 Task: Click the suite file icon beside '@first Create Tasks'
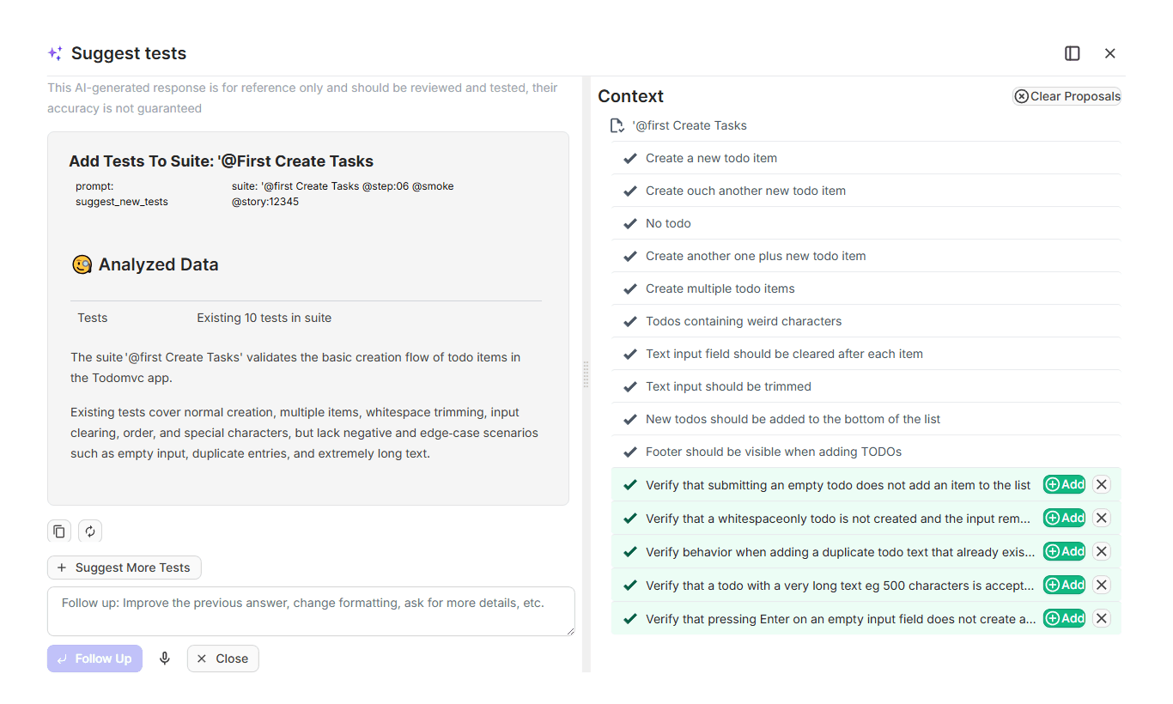pos(617,126)
